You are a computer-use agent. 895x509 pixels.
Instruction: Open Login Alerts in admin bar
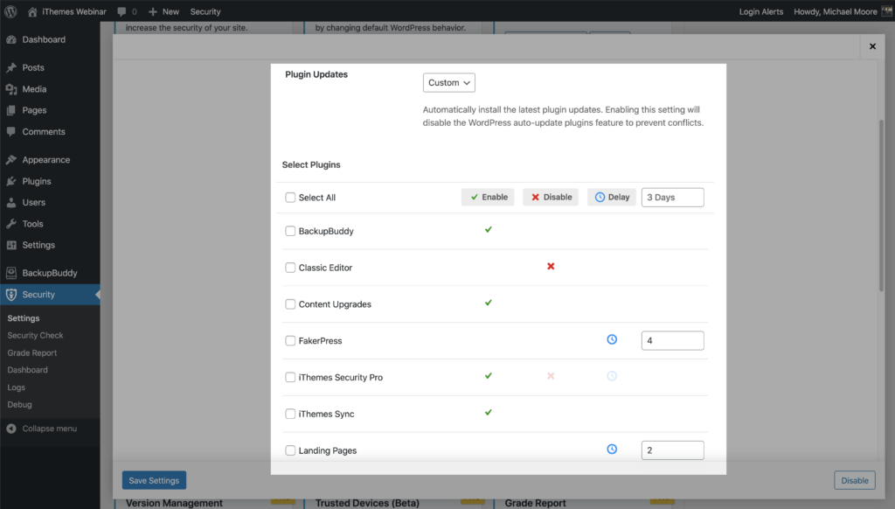(761, 11)
